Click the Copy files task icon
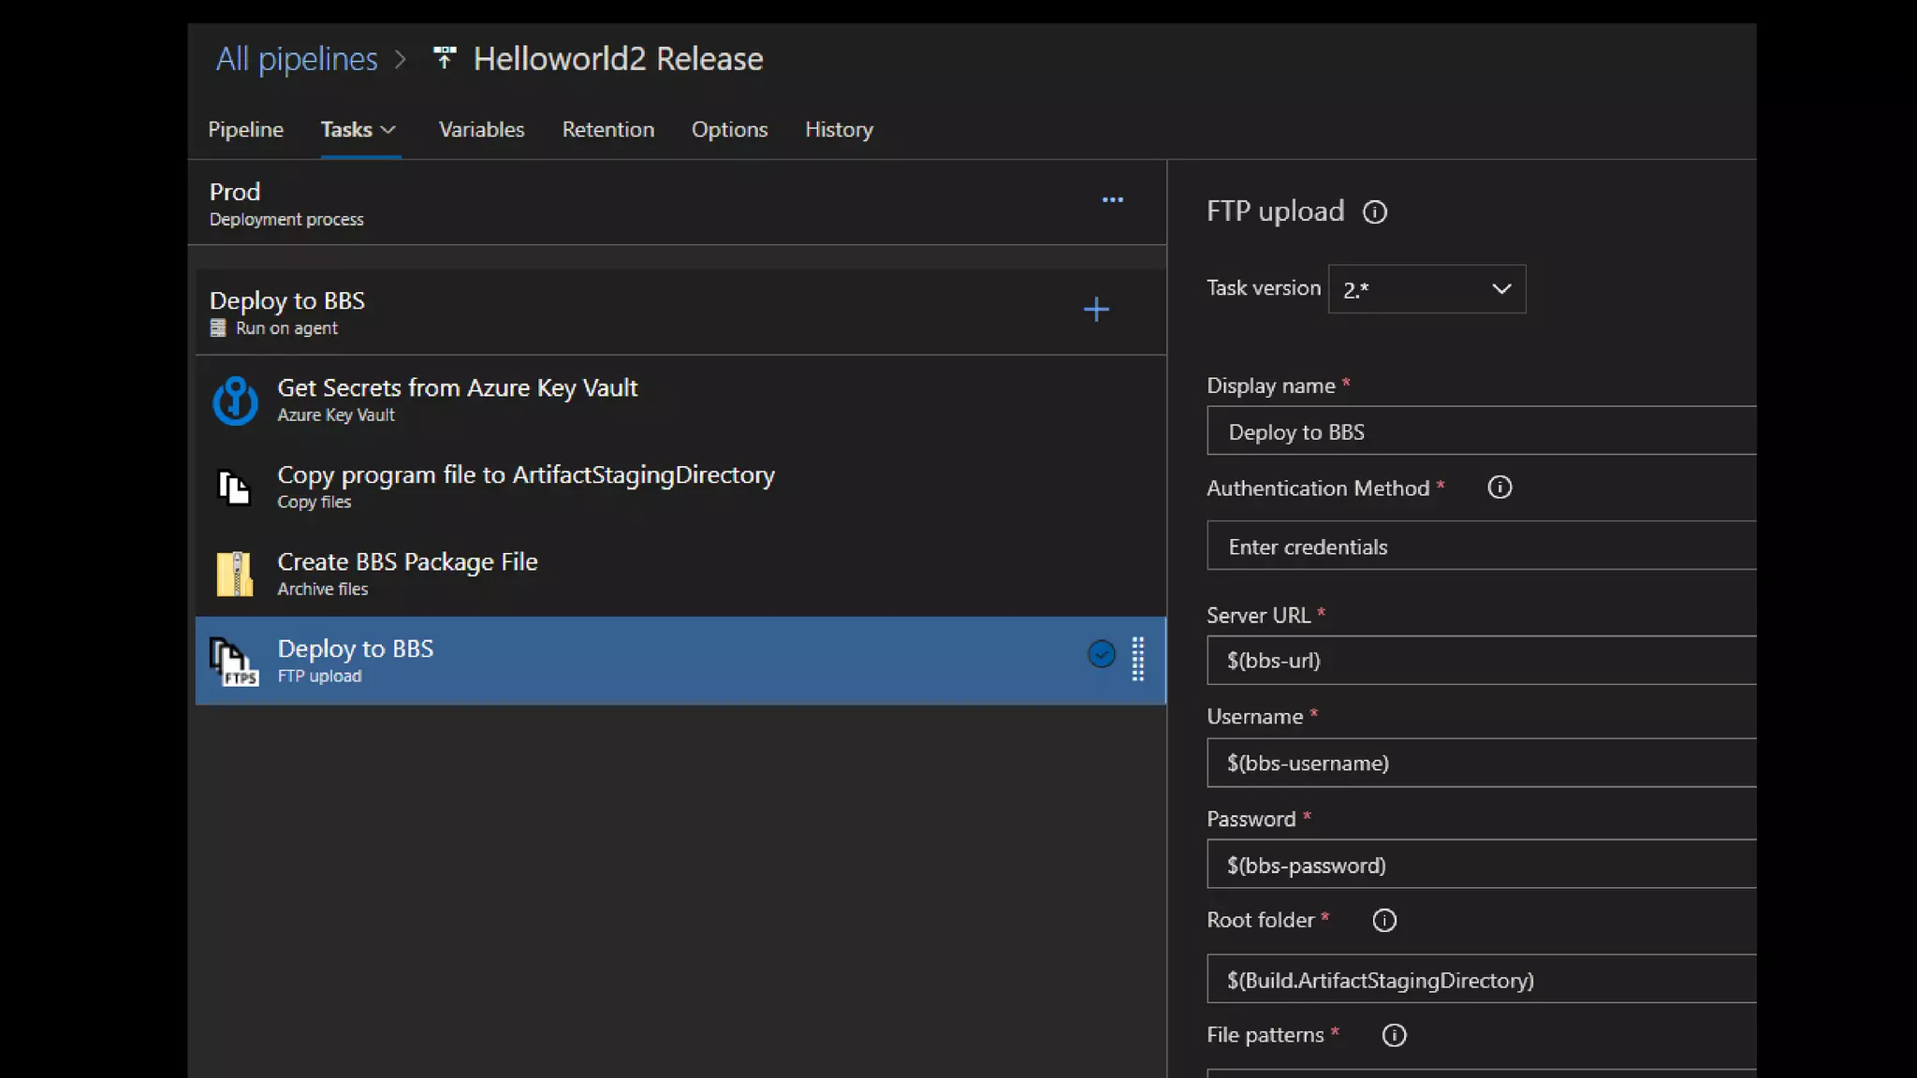The height and width of the screenshot is (1078, 1917). [x=234, y=488]
